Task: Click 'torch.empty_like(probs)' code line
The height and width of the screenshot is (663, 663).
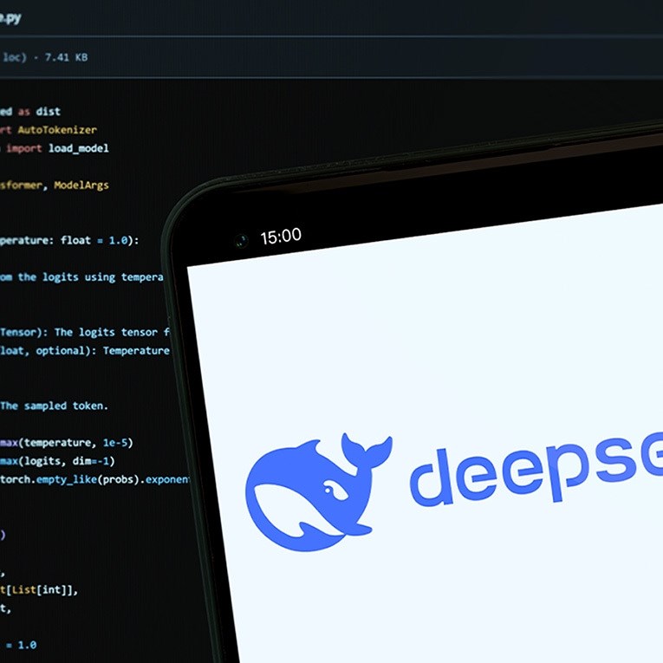Action: (69, 479)
